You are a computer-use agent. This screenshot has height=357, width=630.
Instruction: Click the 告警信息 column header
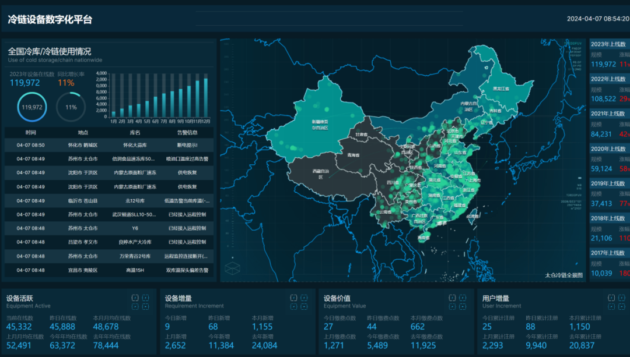click(x=188, y=132)
